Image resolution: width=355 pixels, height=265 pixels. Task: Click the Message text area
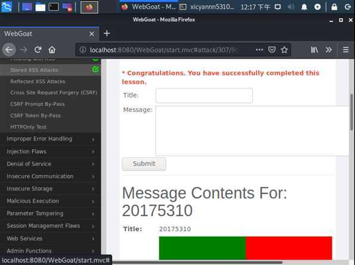(x=252, y=131)
